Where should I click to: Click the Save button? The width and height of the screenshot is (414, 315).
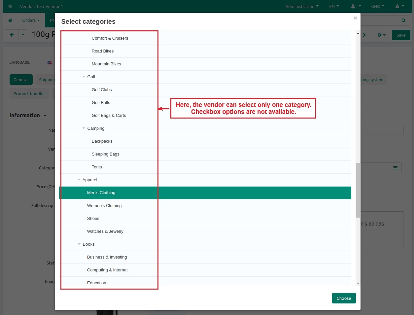tap(401, 35)
